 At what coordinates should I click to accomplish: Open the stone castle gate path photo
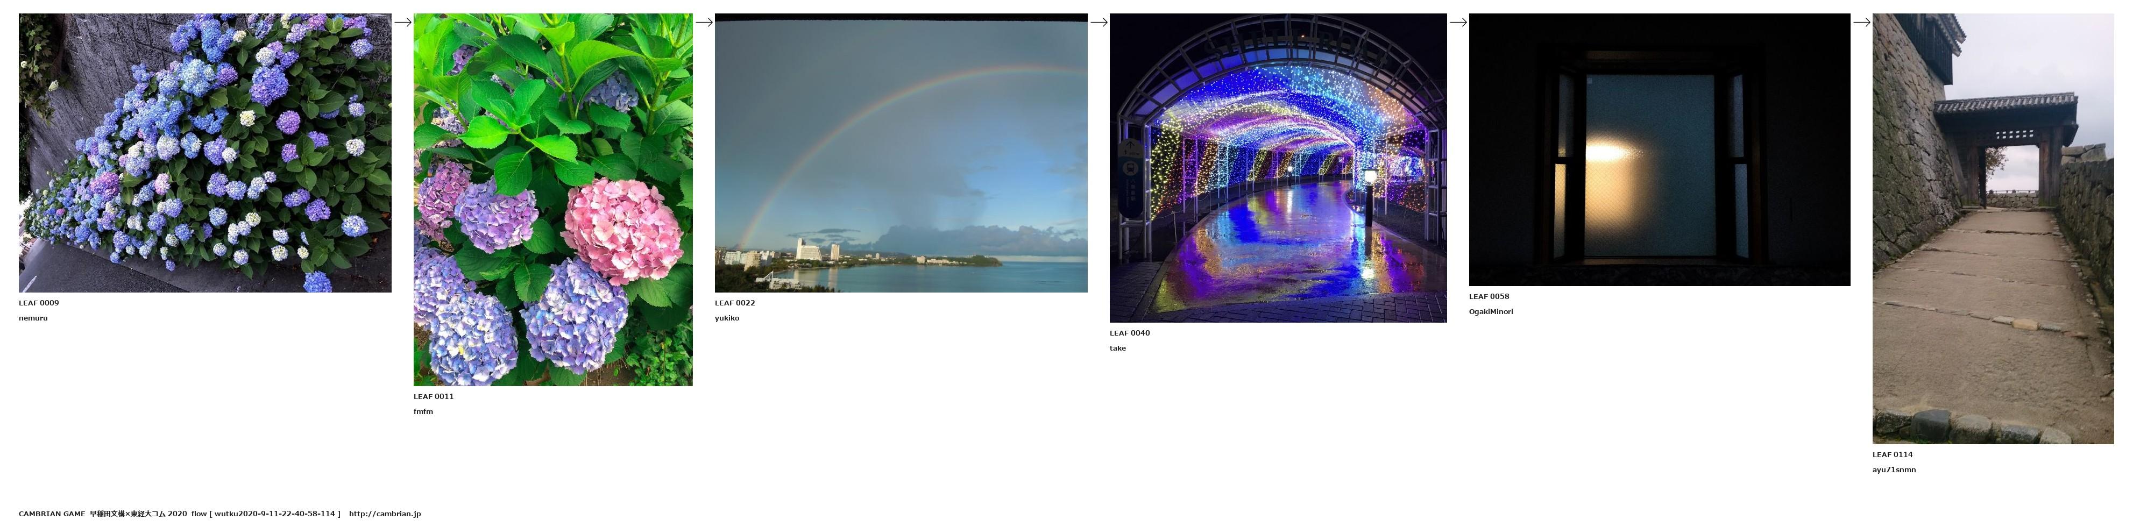click(1992, 229)
